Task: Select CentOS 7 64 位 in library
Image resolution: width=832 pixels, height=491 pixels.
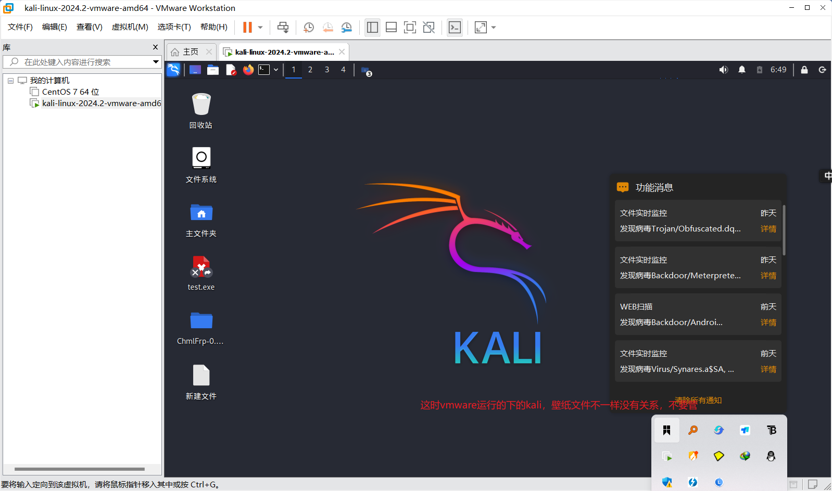Action: (x=70, y=92)
